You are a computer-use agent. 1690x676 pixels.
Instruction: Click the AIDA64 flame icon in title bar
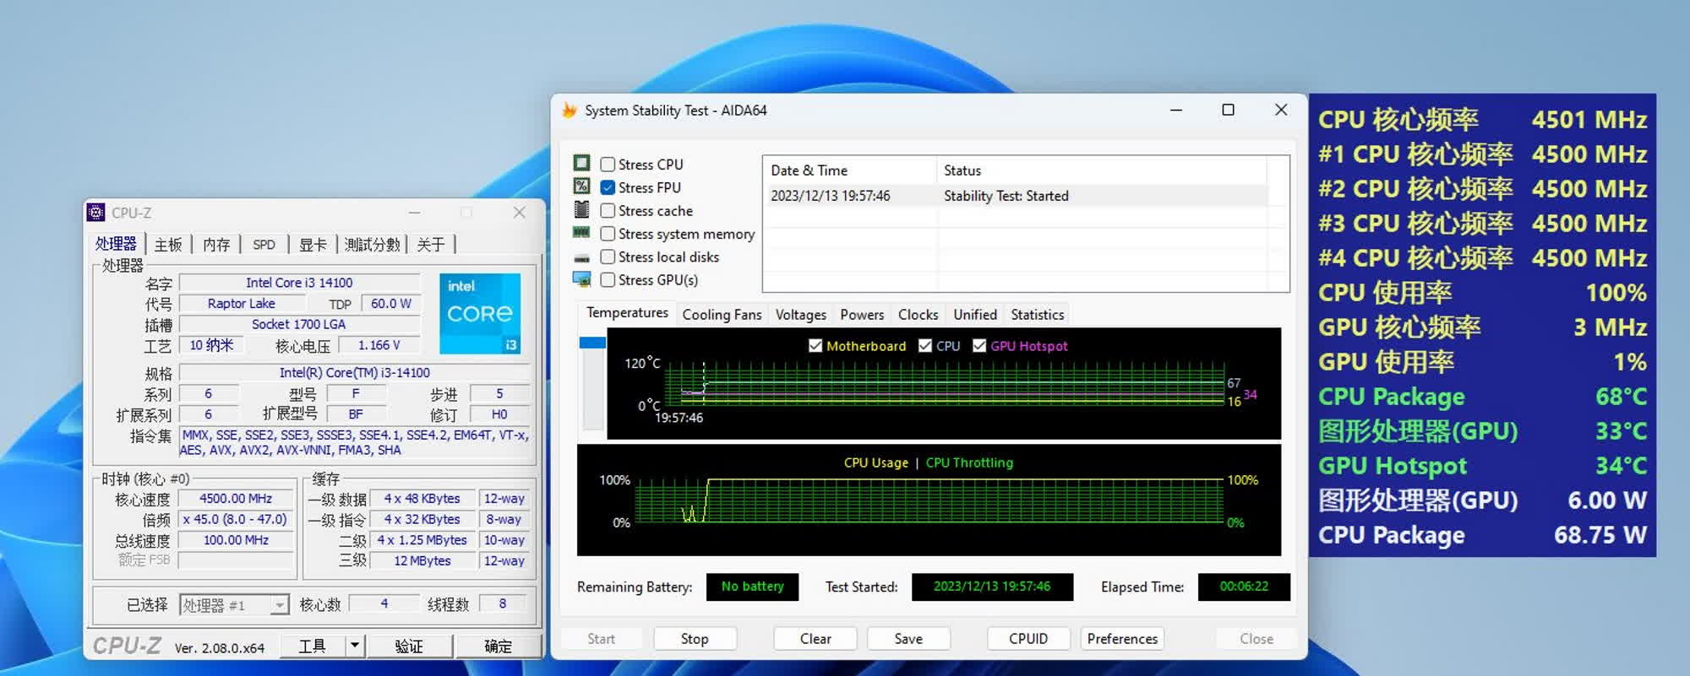570,111
